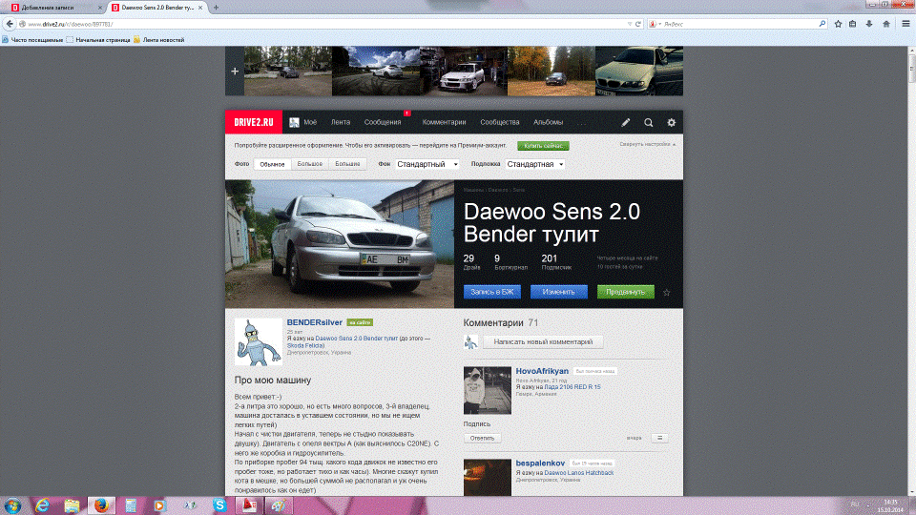Open BENDERsilver profile link
Image resolution: width=916 pixels, height=515 pixels.
(314, 322)
